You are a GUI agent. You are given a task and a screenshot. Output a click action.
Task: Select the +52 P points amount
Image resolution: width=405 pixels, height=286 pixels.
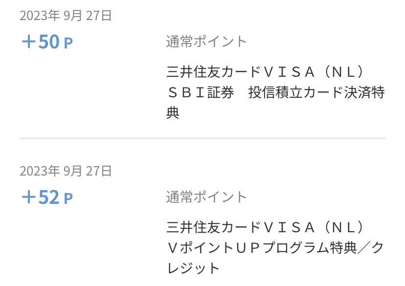click(x=47, y=198)
